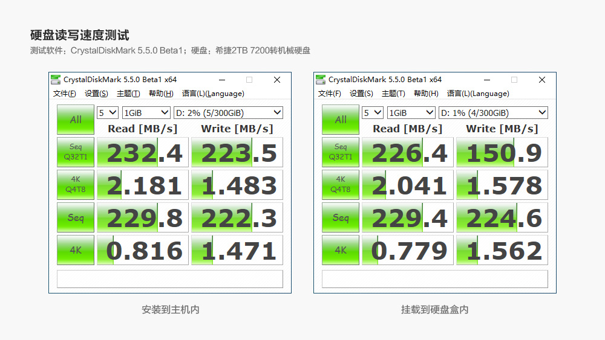Expand 1GiB test size dropdown in right window

click(411, 113)
